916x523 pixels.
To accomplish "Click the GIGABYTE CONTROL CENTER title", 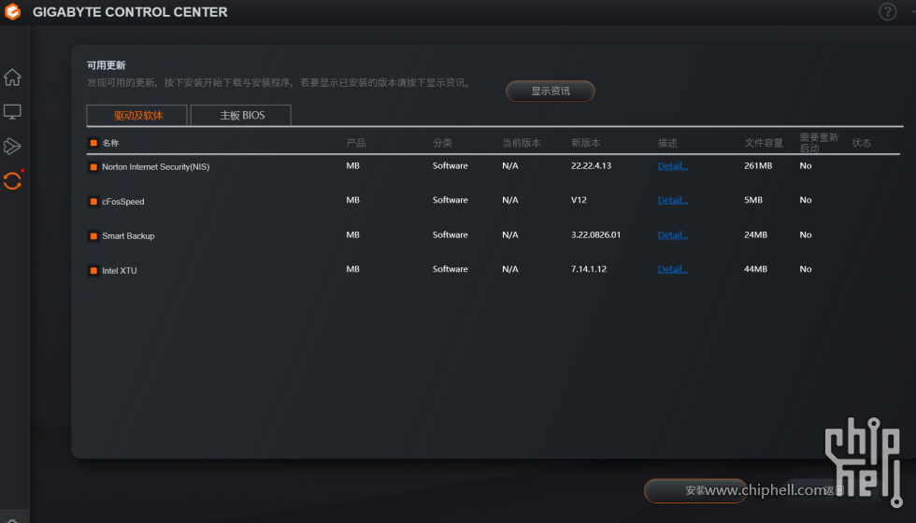I will pyautogui.click(x=130, y=12).
